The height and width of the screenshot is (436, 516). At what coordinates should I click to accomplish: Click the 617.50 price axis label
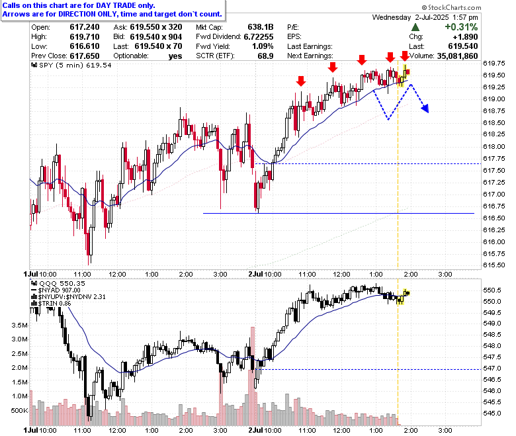494,171
